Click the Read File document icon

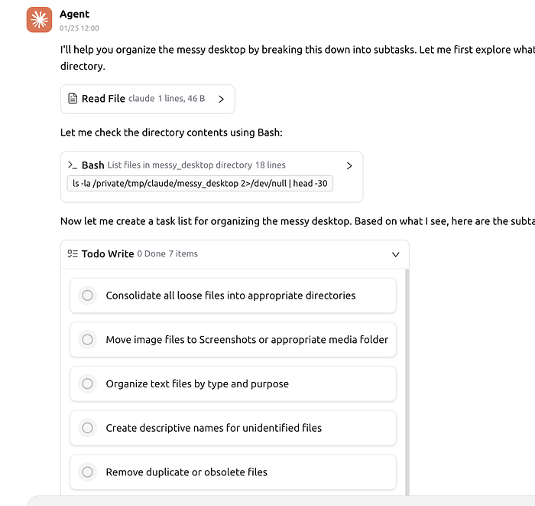[73, 99]
